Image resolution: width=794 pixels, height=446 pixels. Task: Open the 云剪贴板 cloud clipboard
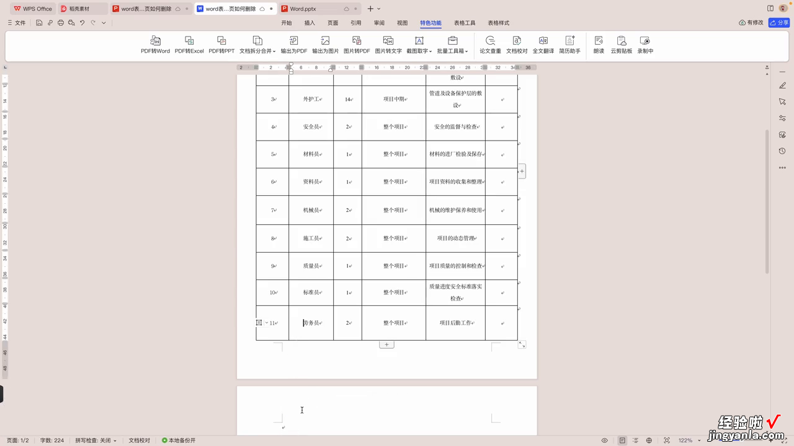click(x=622, y=45)
